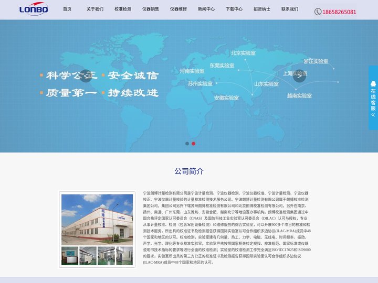Select first small reception desk thumbnail
The image size is (378, 283).
[70, 256]
